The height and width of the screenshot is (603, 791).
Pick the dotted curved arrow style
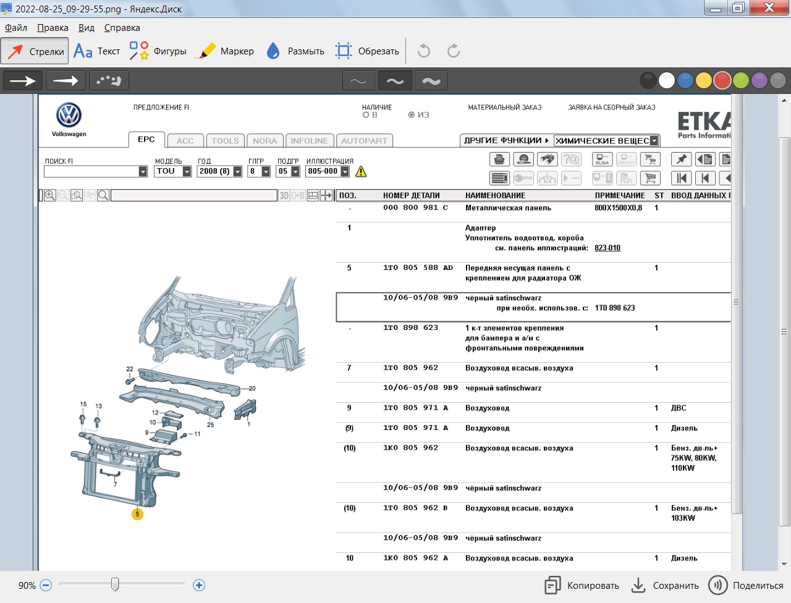(x=109, y=80)
